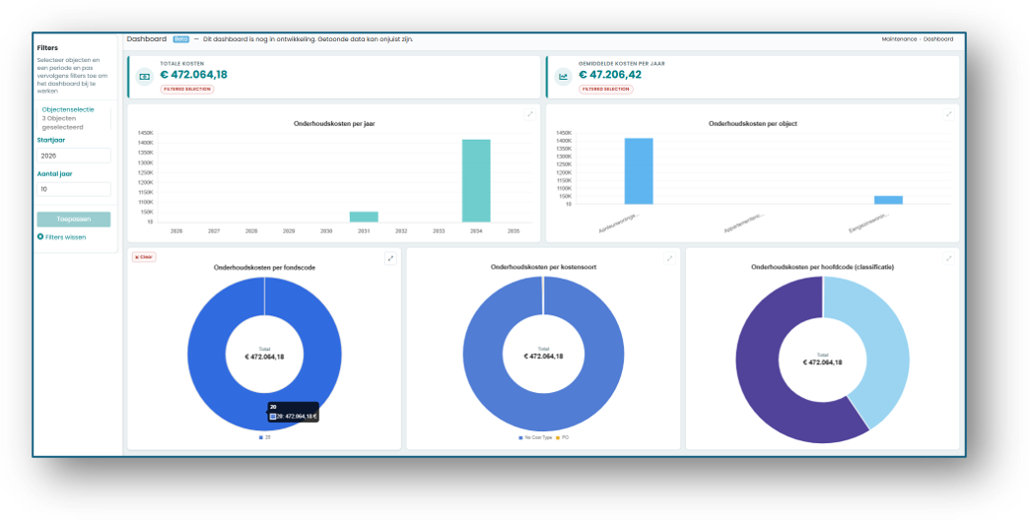Click the Toepassen button
The height and width of the screenshot is (521, 1030).
point(74,220)
